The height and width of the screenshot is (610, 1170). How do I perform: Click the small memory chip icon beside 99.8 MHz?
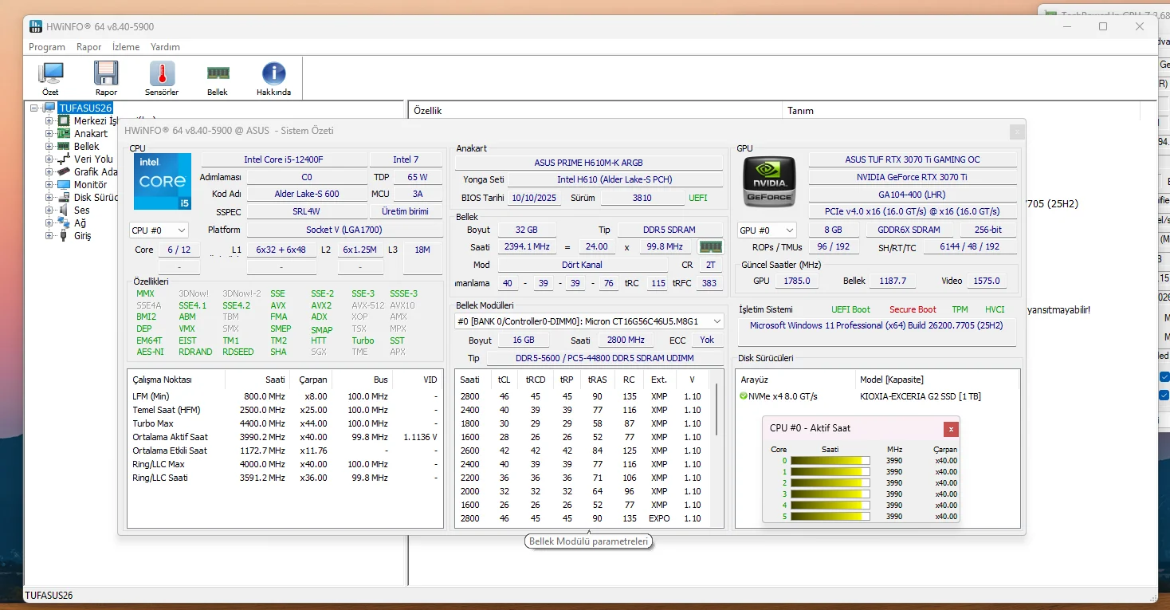pyautogui.click(x=709, y=247)
